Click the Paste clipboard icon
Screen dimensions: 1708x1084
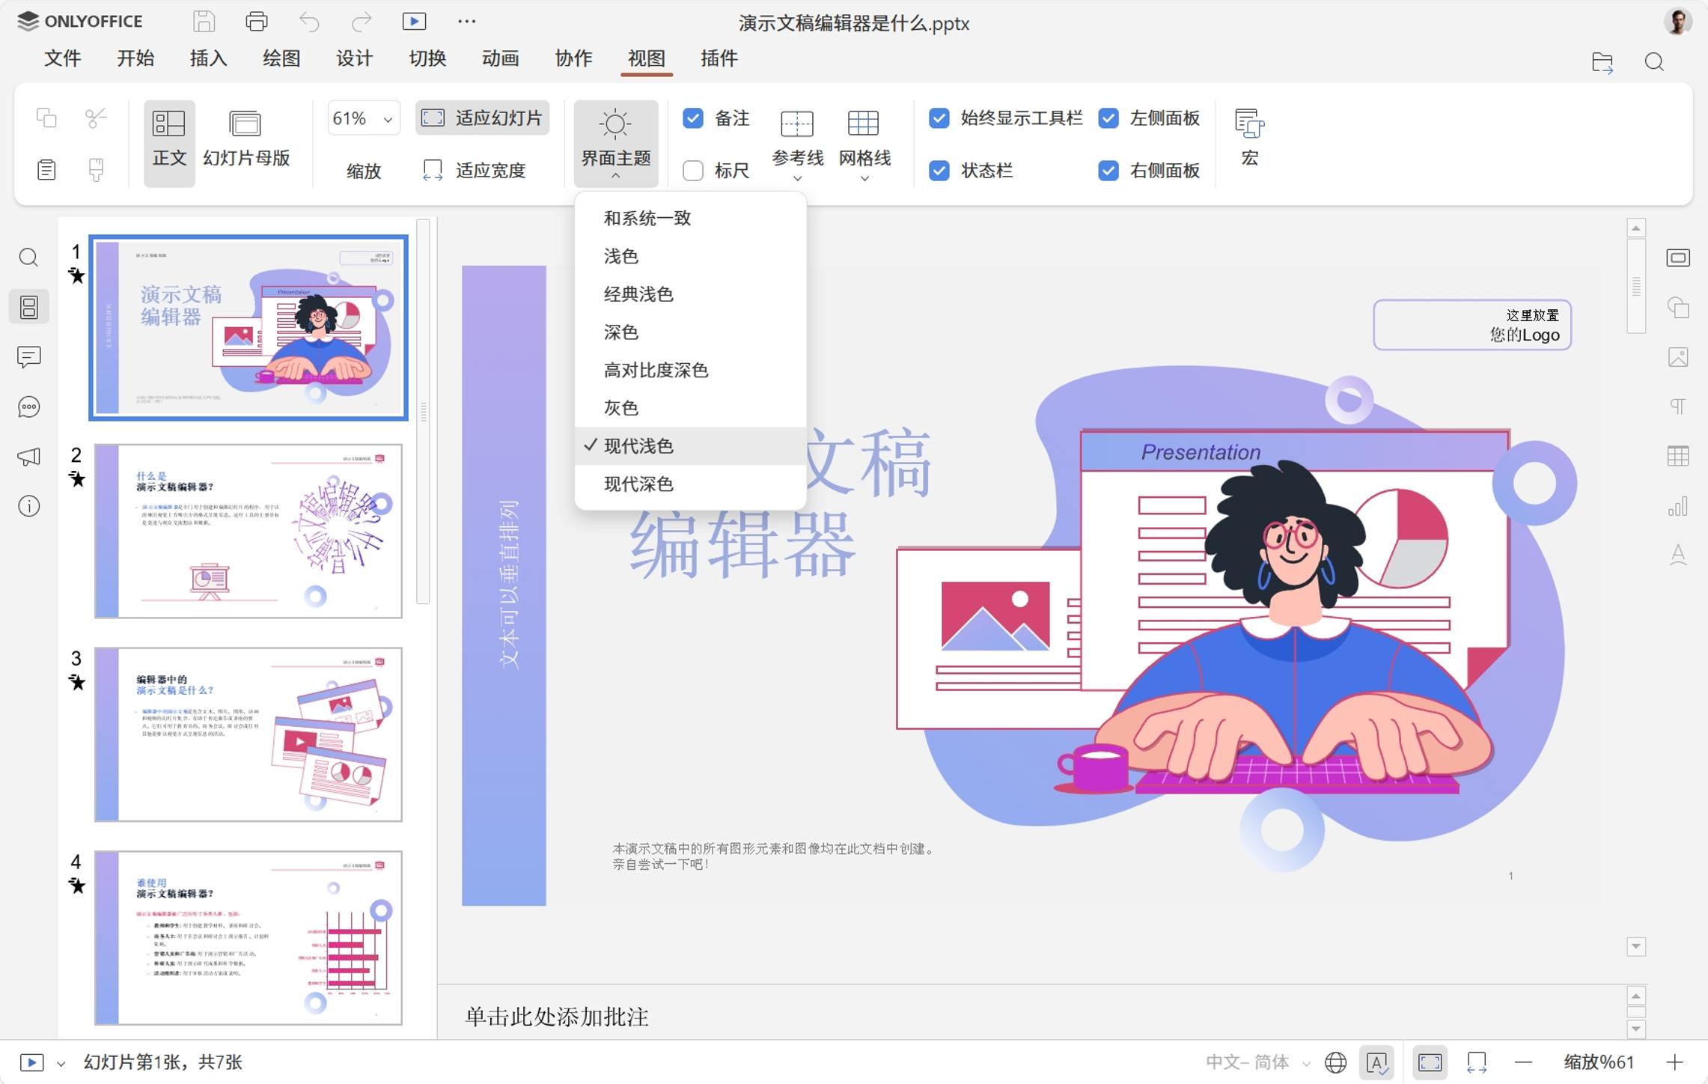pyautogui.click(x=46, y=170)
